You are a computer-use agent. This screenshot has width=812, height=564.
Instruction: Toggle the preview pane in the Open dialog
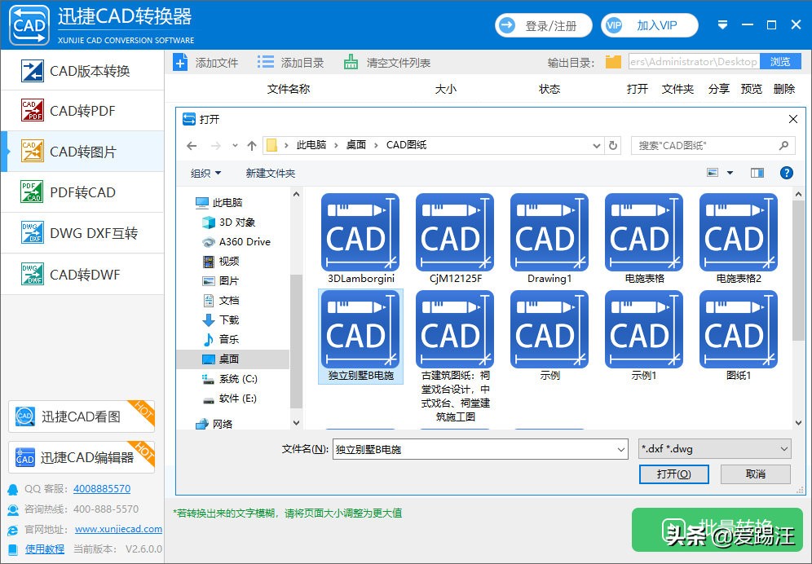(x=757, y=172)
